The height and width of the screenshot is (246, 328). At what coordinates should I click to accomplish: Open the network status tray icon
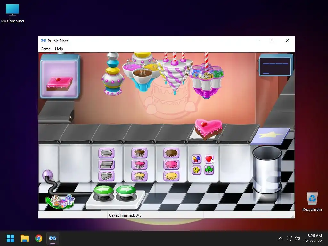(289, 238)
